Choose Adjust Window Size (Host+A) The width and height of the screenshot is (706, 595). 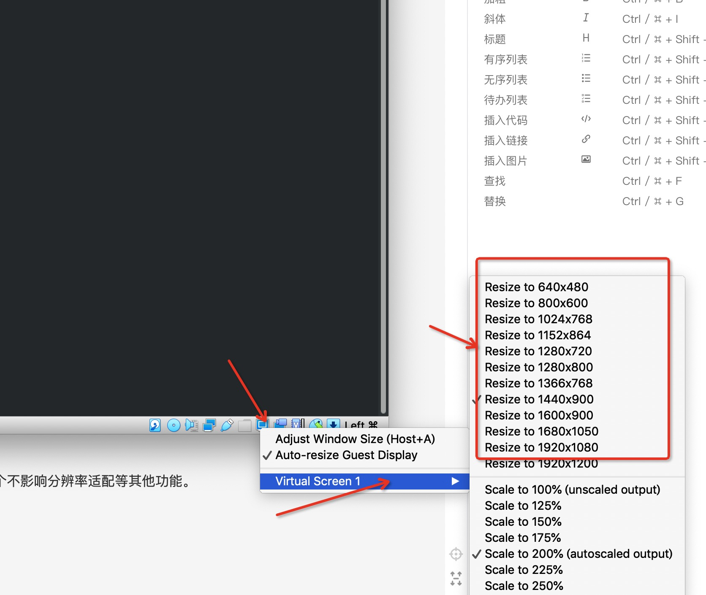point(365,439)
